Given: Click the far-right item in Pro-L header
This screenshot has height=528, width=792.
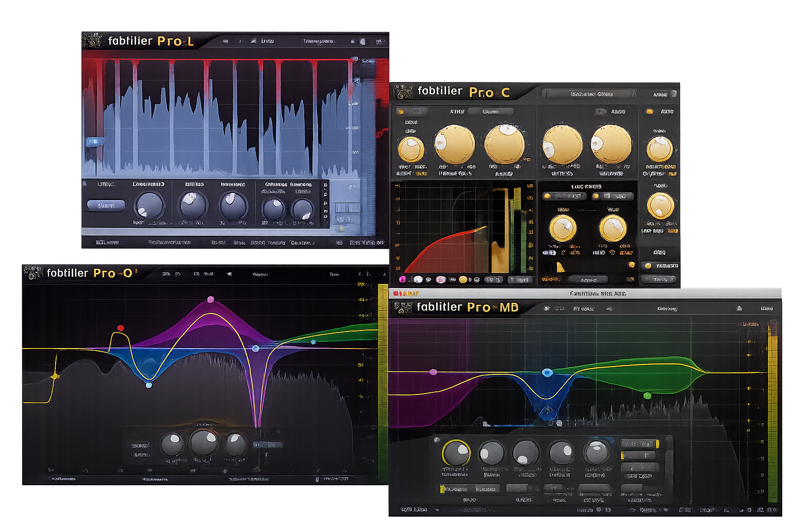Looking at the screenshot, I should (380, 41).
